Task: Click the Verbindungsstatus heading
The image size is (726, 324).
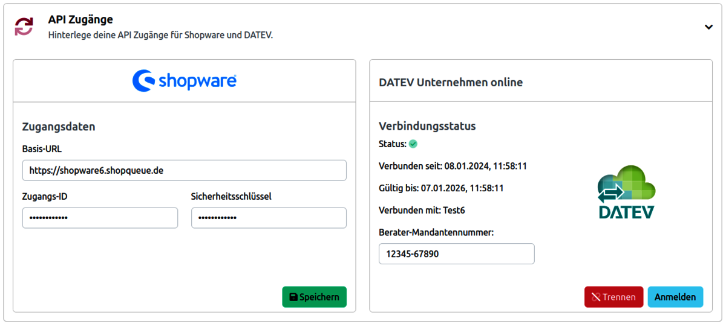Action: click(427, 126)
